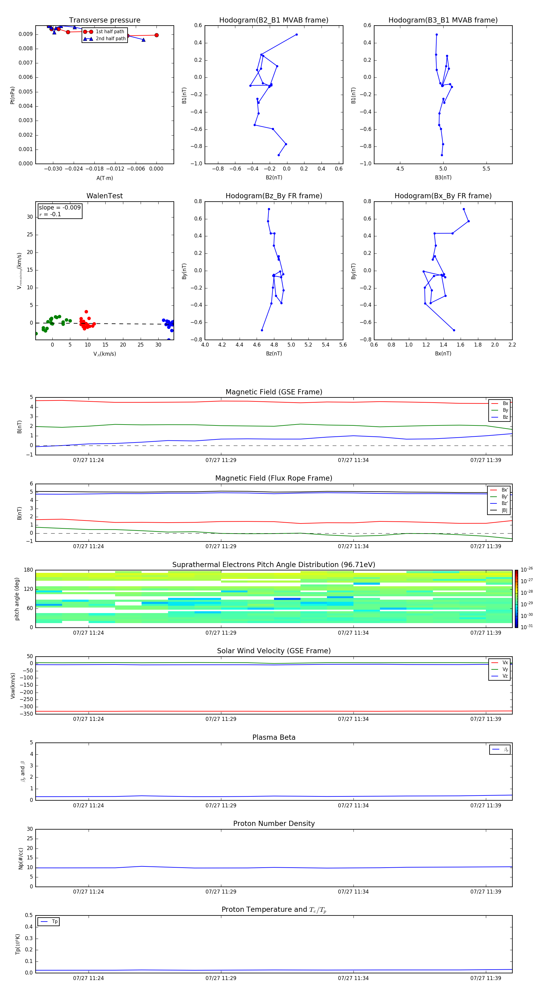Viewport: 548px width, 1005px height.
Task: Click the Bz legend entry in GSE magnetic field
Action: coord(500,418)
